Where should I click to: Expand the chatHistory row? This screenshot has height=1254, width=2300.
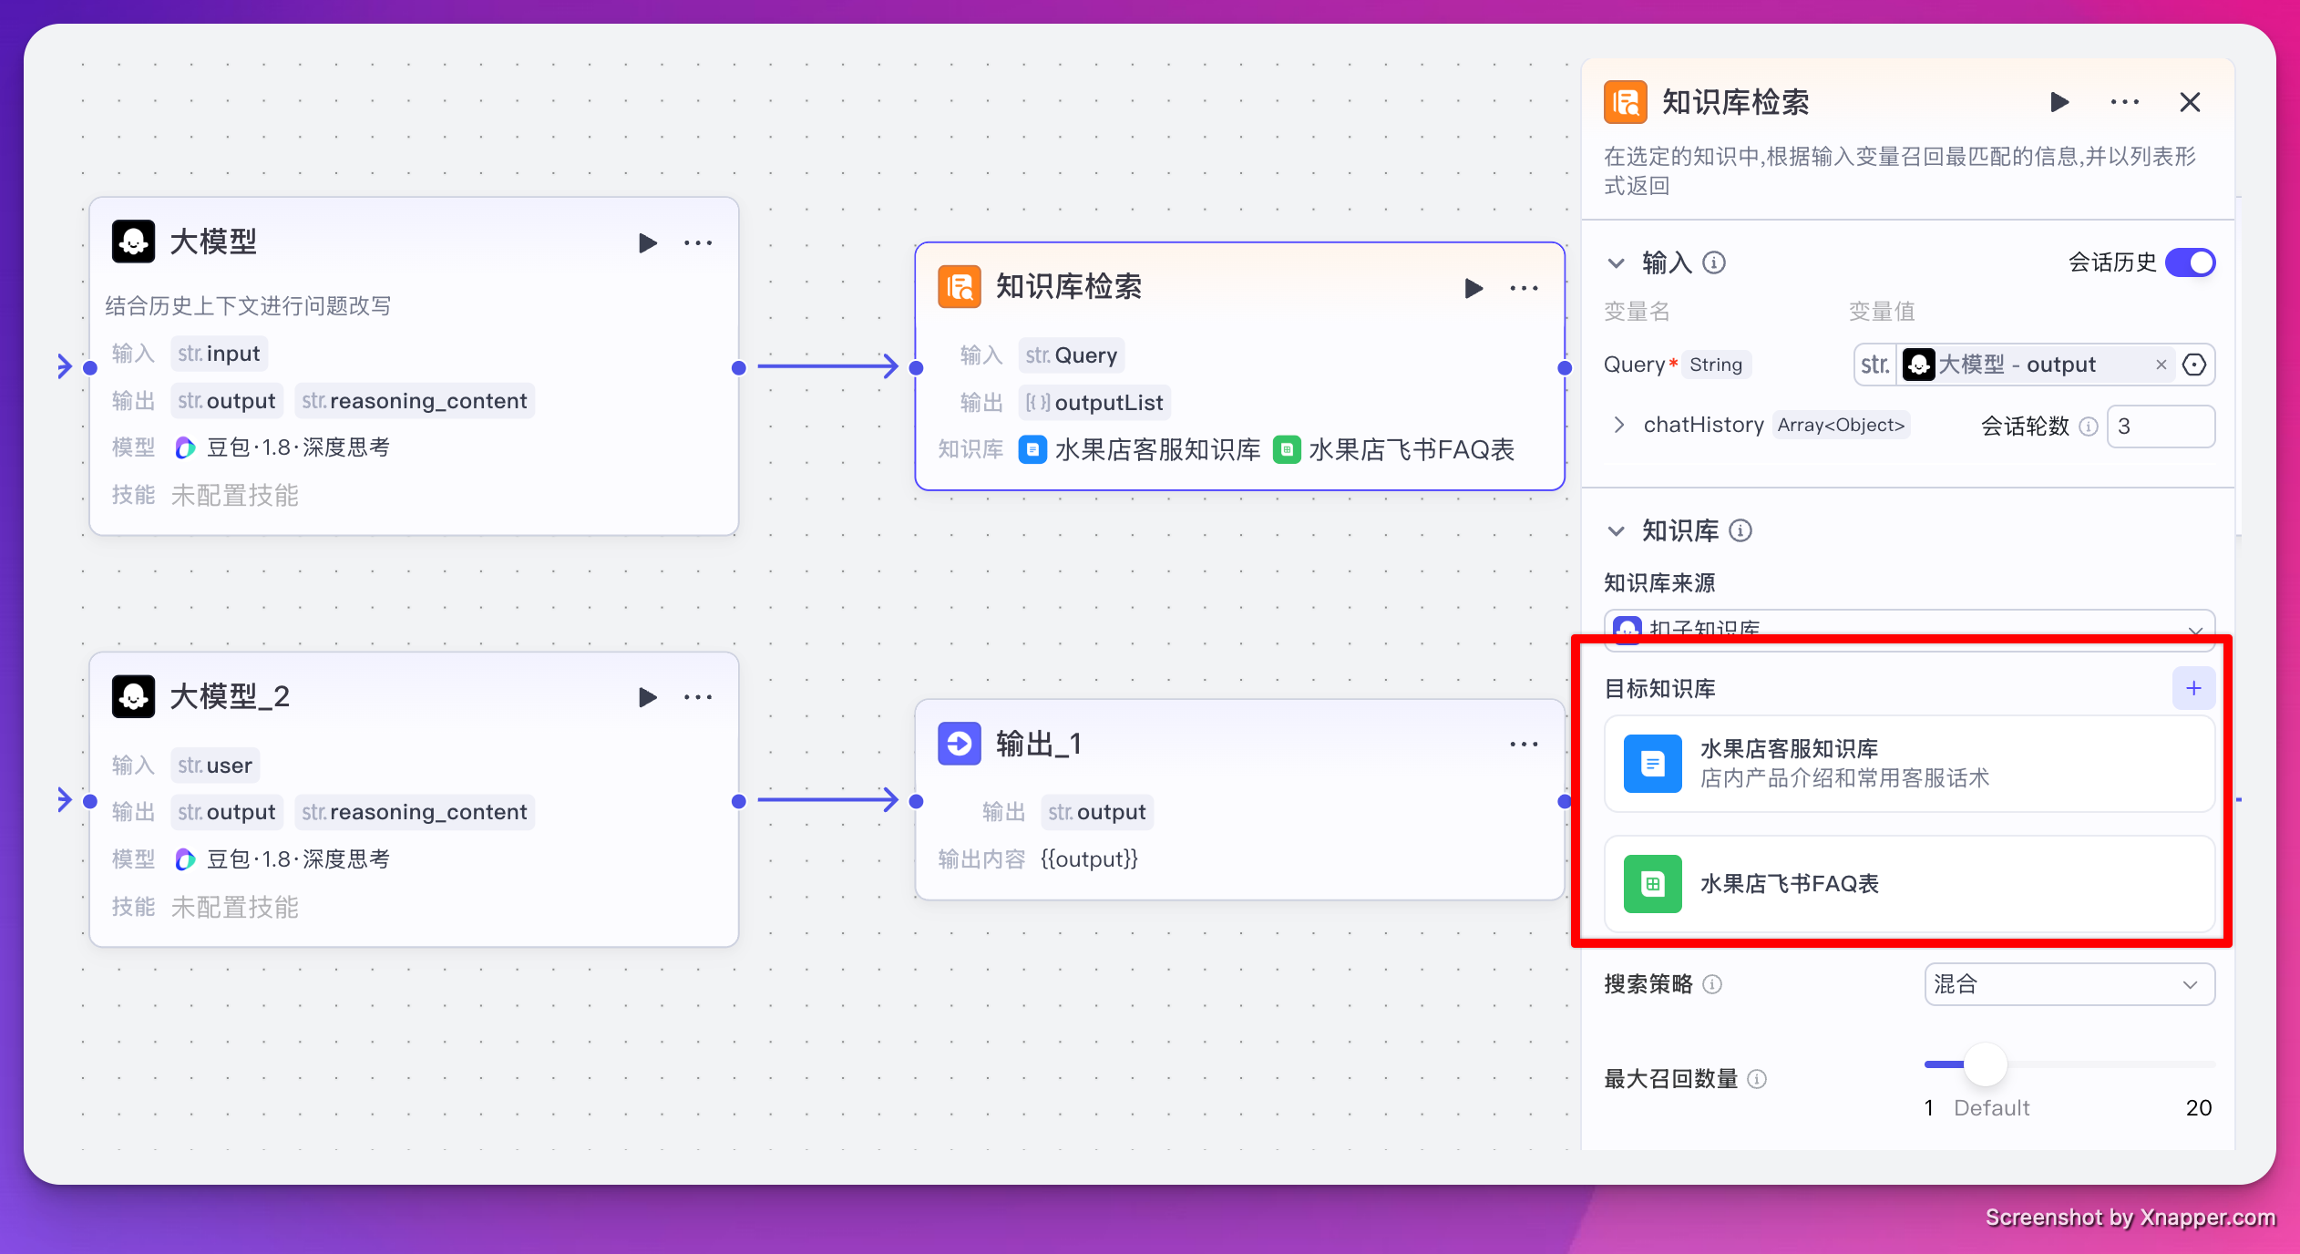tap(1619, 425)
